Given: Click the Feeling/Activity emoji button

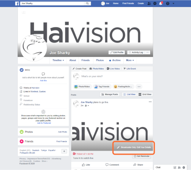Looking at the screenshot, I should point(123,87).
